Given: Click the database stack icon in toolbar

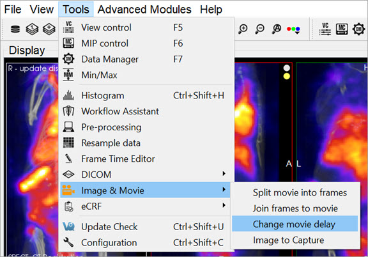Looking at the screenshot, I should (15, 29).
